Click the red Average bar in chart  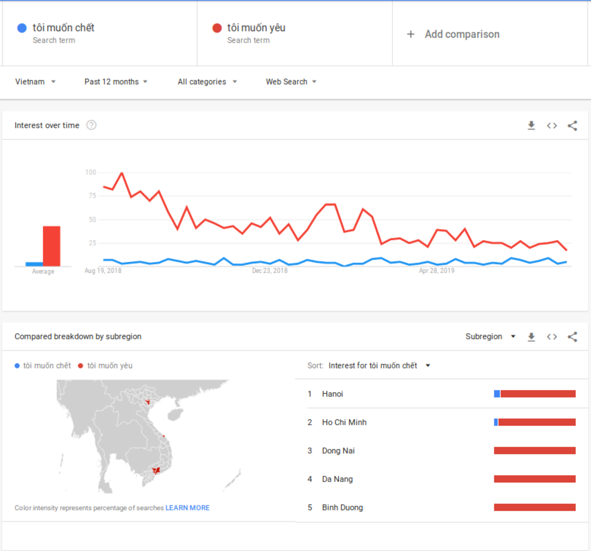click(x=52, y=246)
